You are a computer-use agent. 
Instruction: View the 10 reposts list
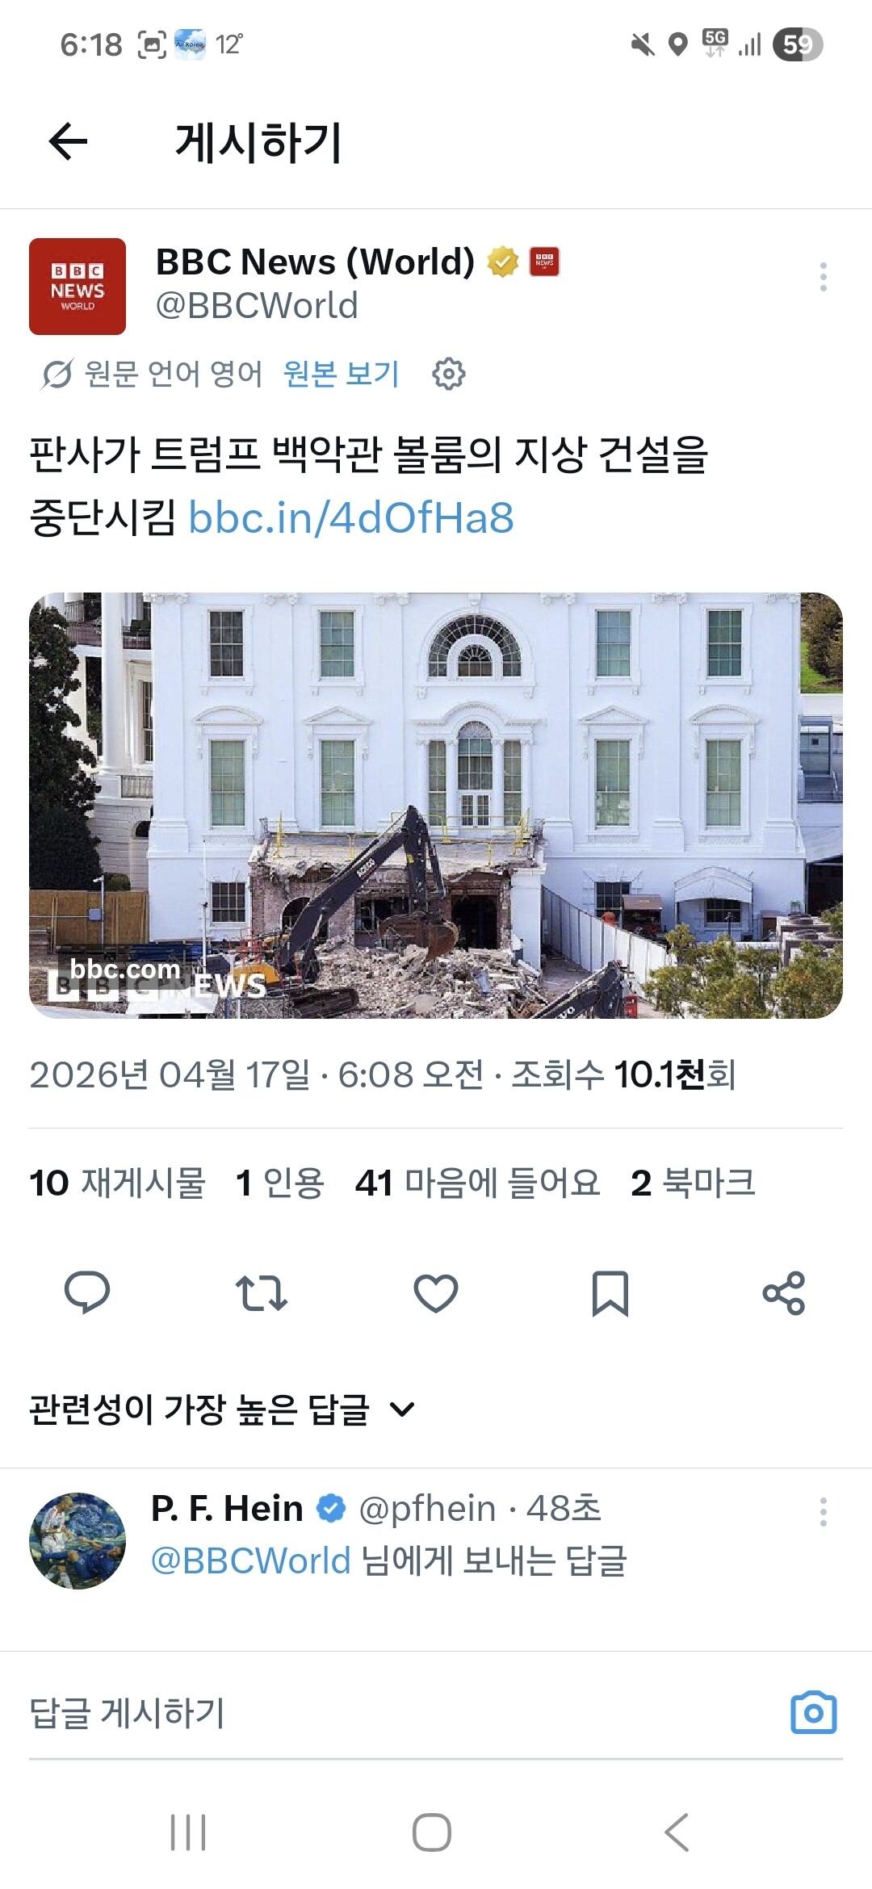[118, 1183]
